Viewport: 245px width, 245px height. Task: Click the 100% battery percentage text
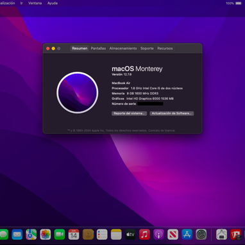(230, 3)
